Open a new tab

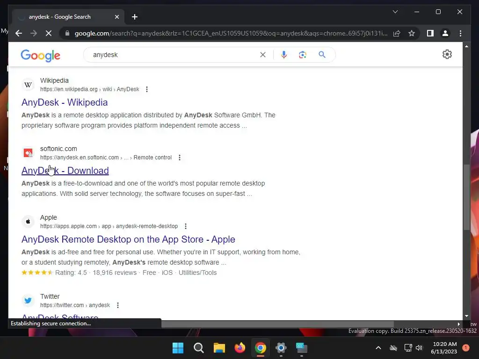coord(135,17)
